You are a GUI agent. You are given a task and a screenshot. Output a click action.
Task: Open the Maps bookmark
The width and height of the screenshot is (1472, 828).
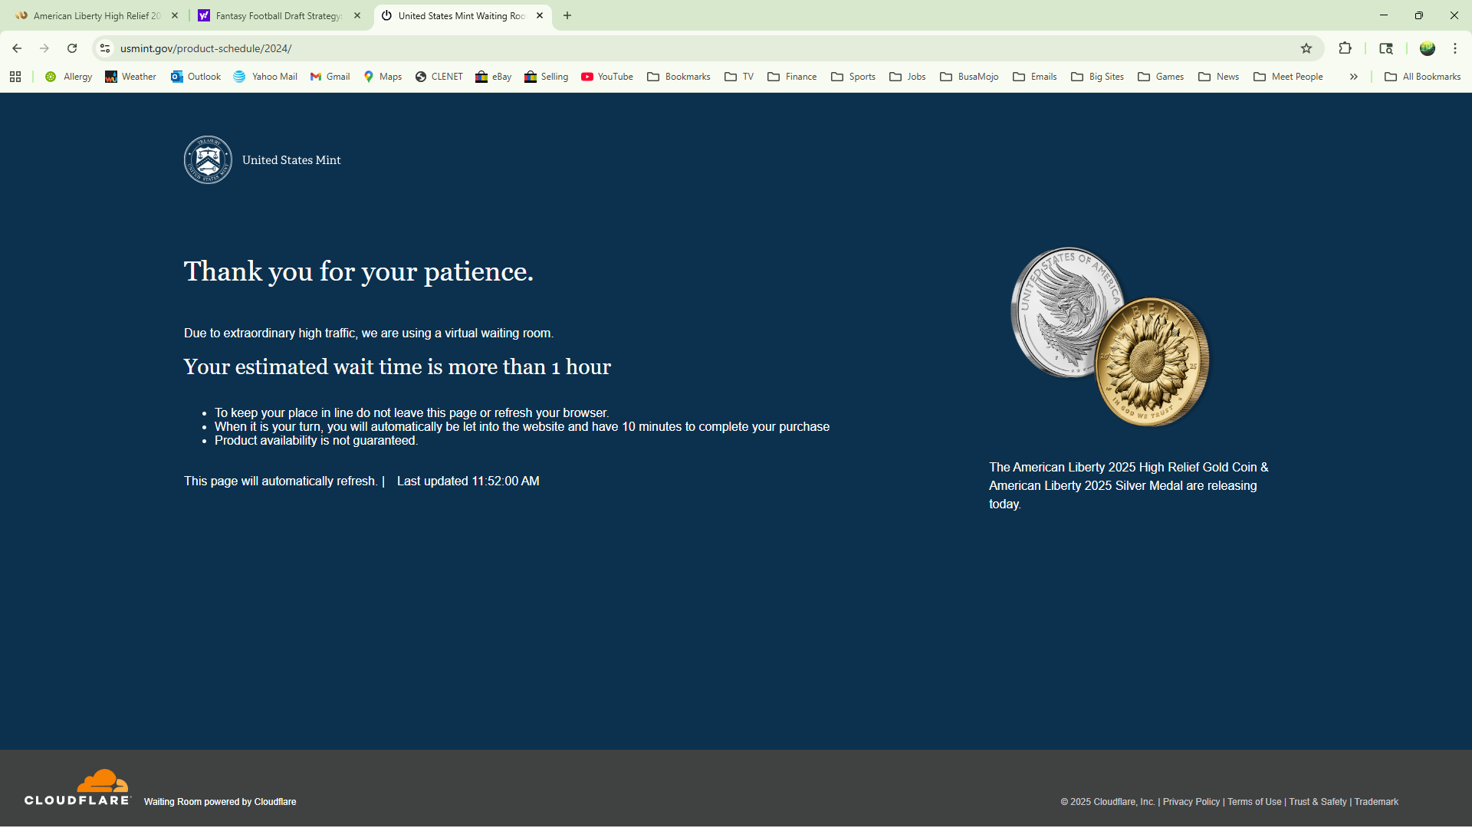(383, 77)
